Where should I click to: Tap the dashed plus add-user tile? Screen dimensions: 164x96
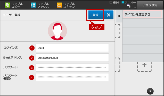[144, 67]
